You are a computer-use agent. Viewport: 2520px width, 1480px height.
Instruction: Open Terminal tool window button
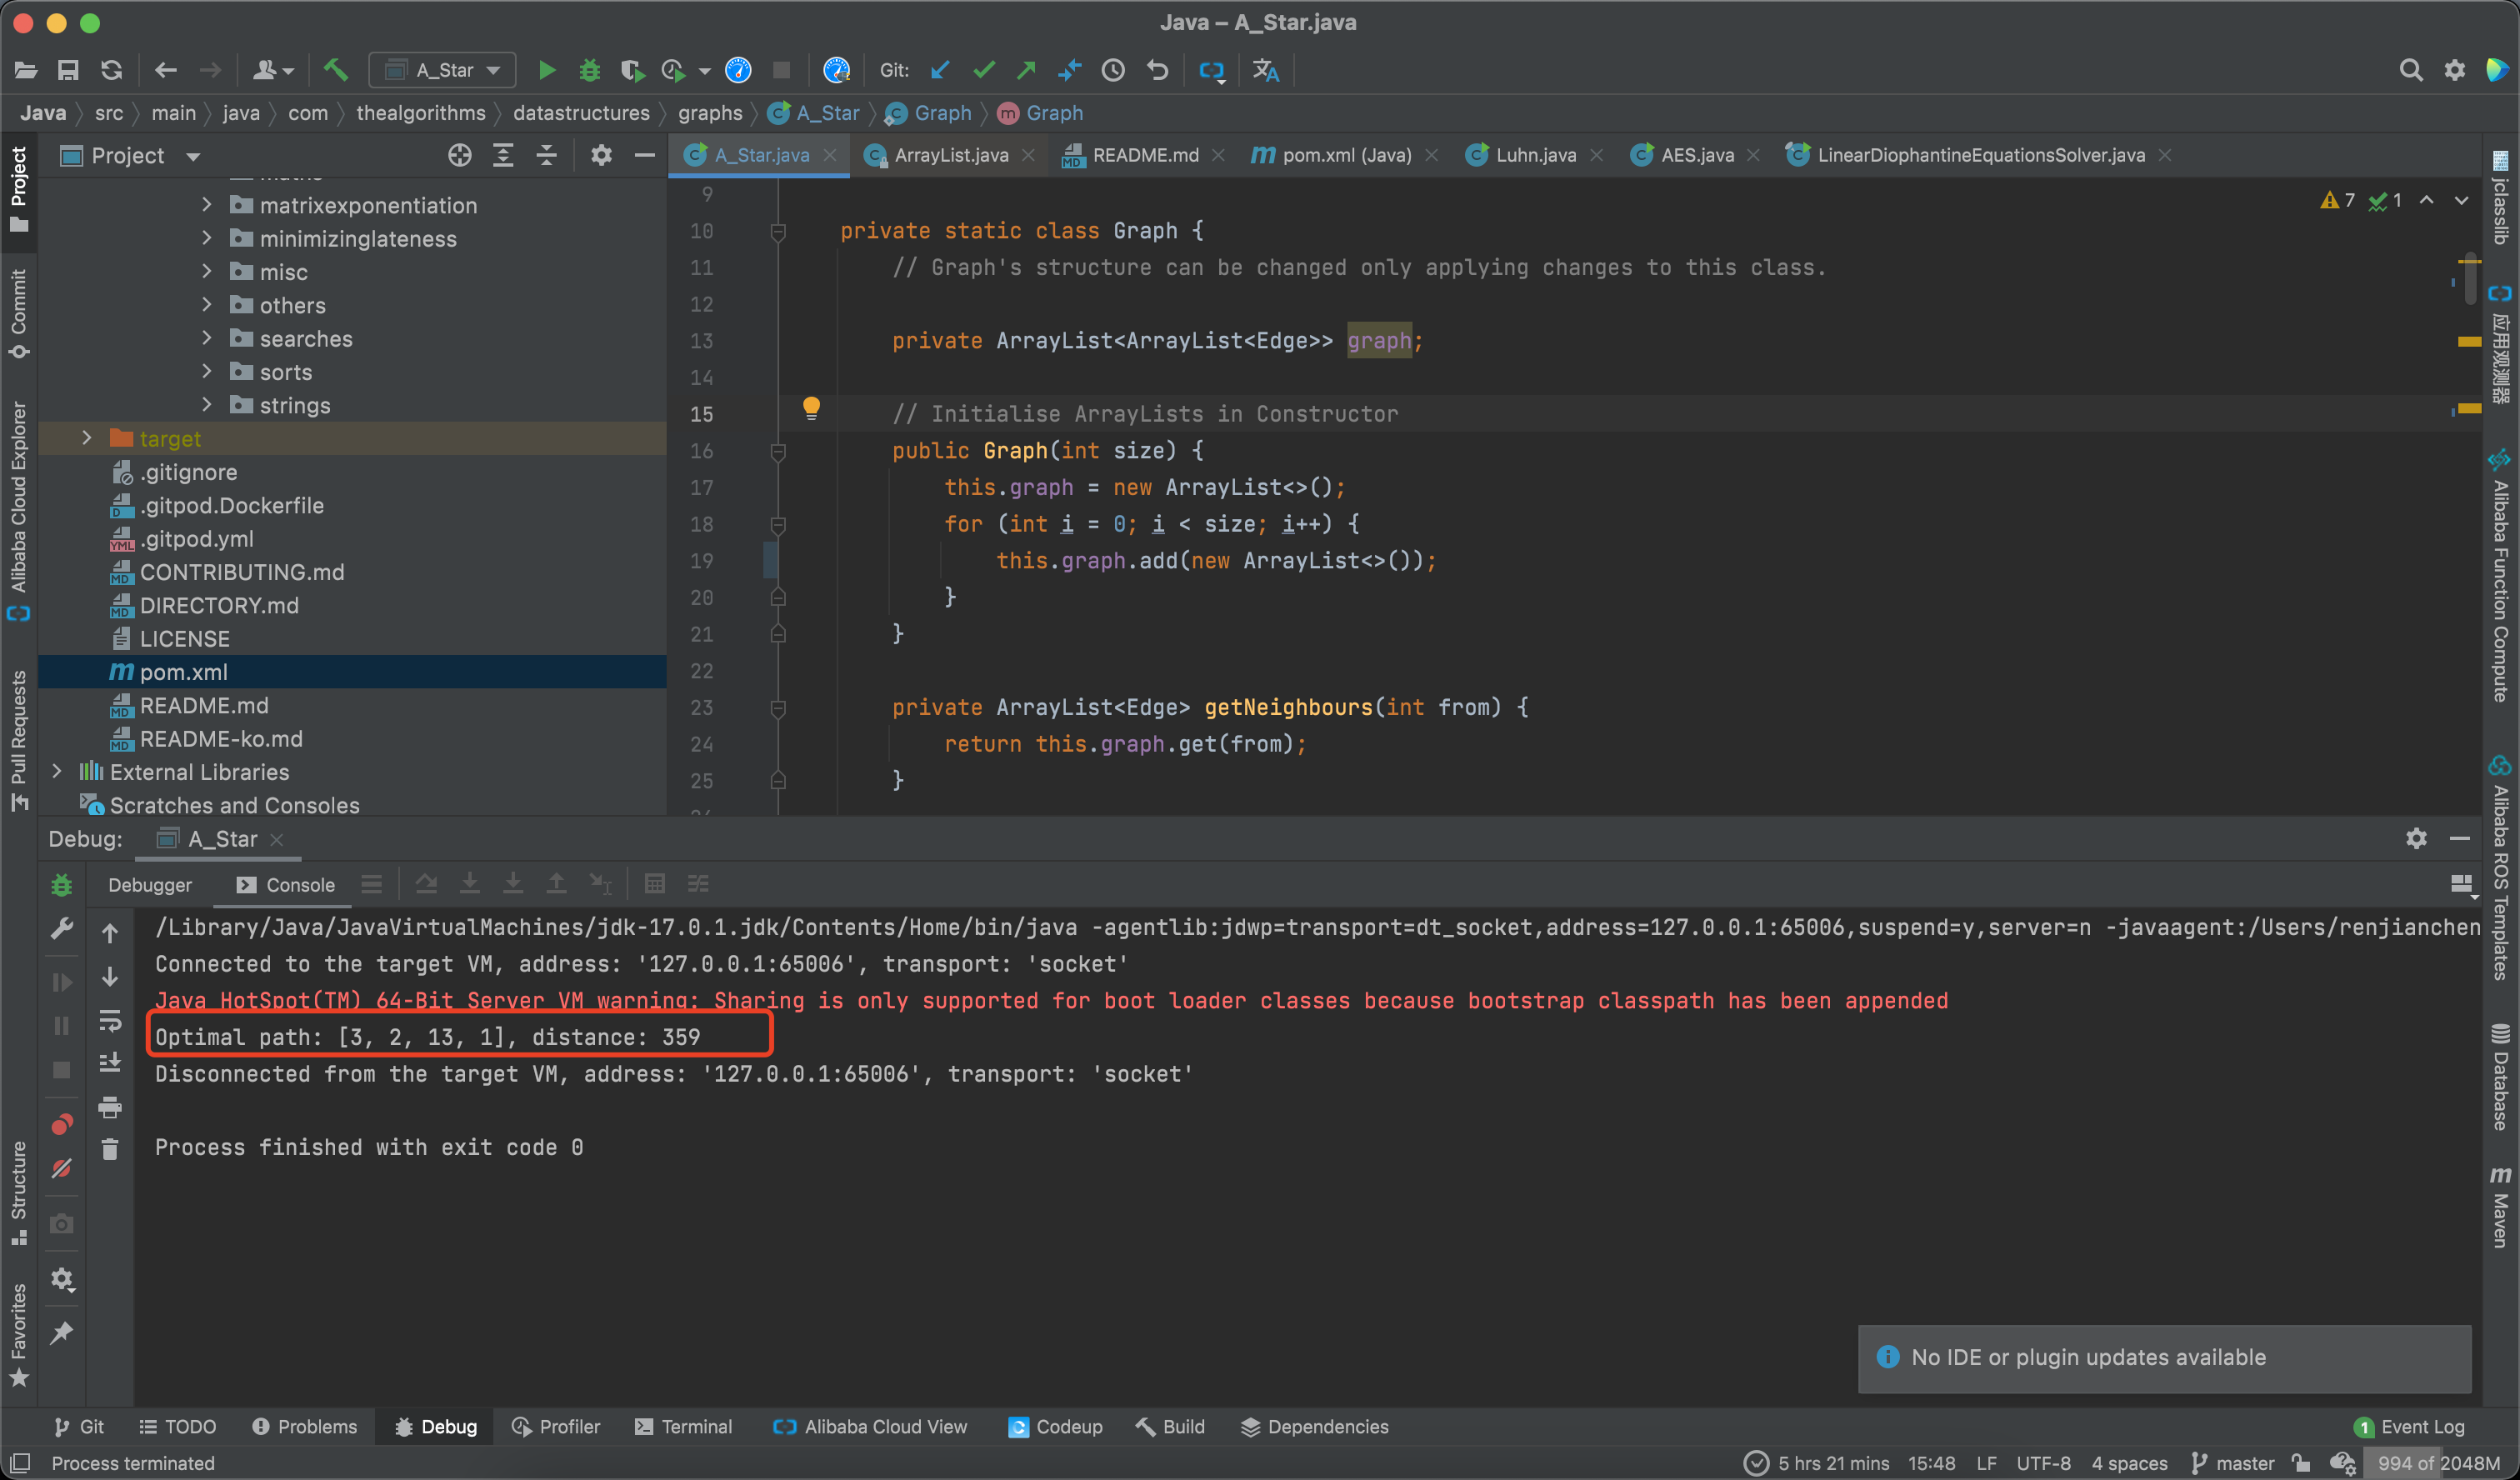coord(684,1427)
